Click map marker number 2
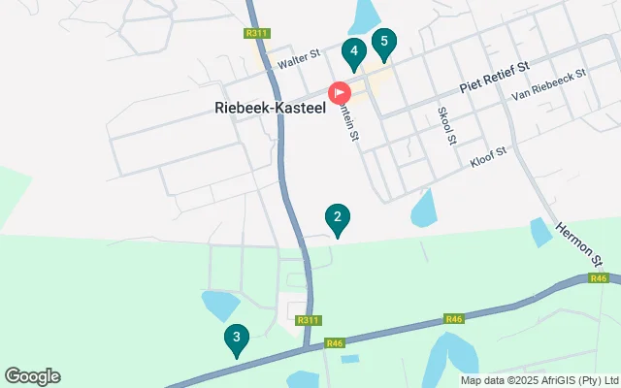This screenshot has height=388, width=621. pos(338,220)
